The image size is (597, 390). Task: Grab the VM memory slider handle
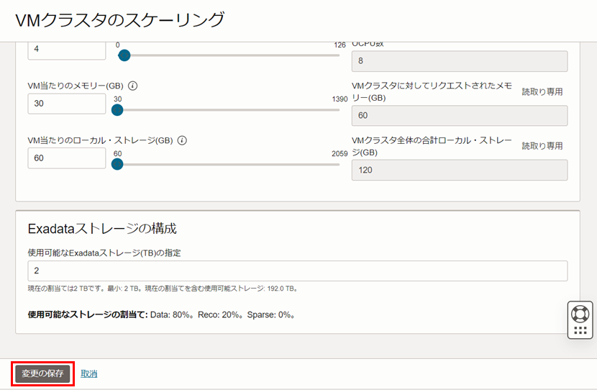[x=117, y=110]
